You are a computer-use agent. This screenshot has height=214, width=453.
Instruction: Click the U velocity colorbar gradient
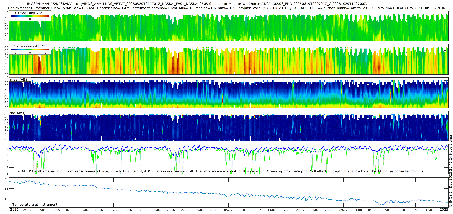click(x=30, y=16)
